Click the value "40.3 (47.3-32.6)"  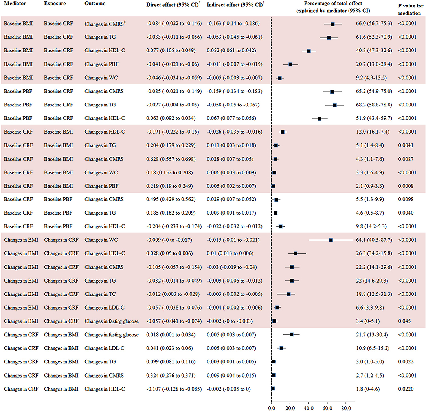374,51
